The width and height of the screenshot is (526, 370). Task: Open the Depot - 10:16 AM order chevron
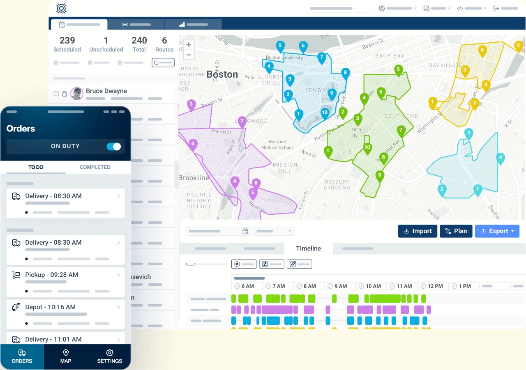pos(118,307)
